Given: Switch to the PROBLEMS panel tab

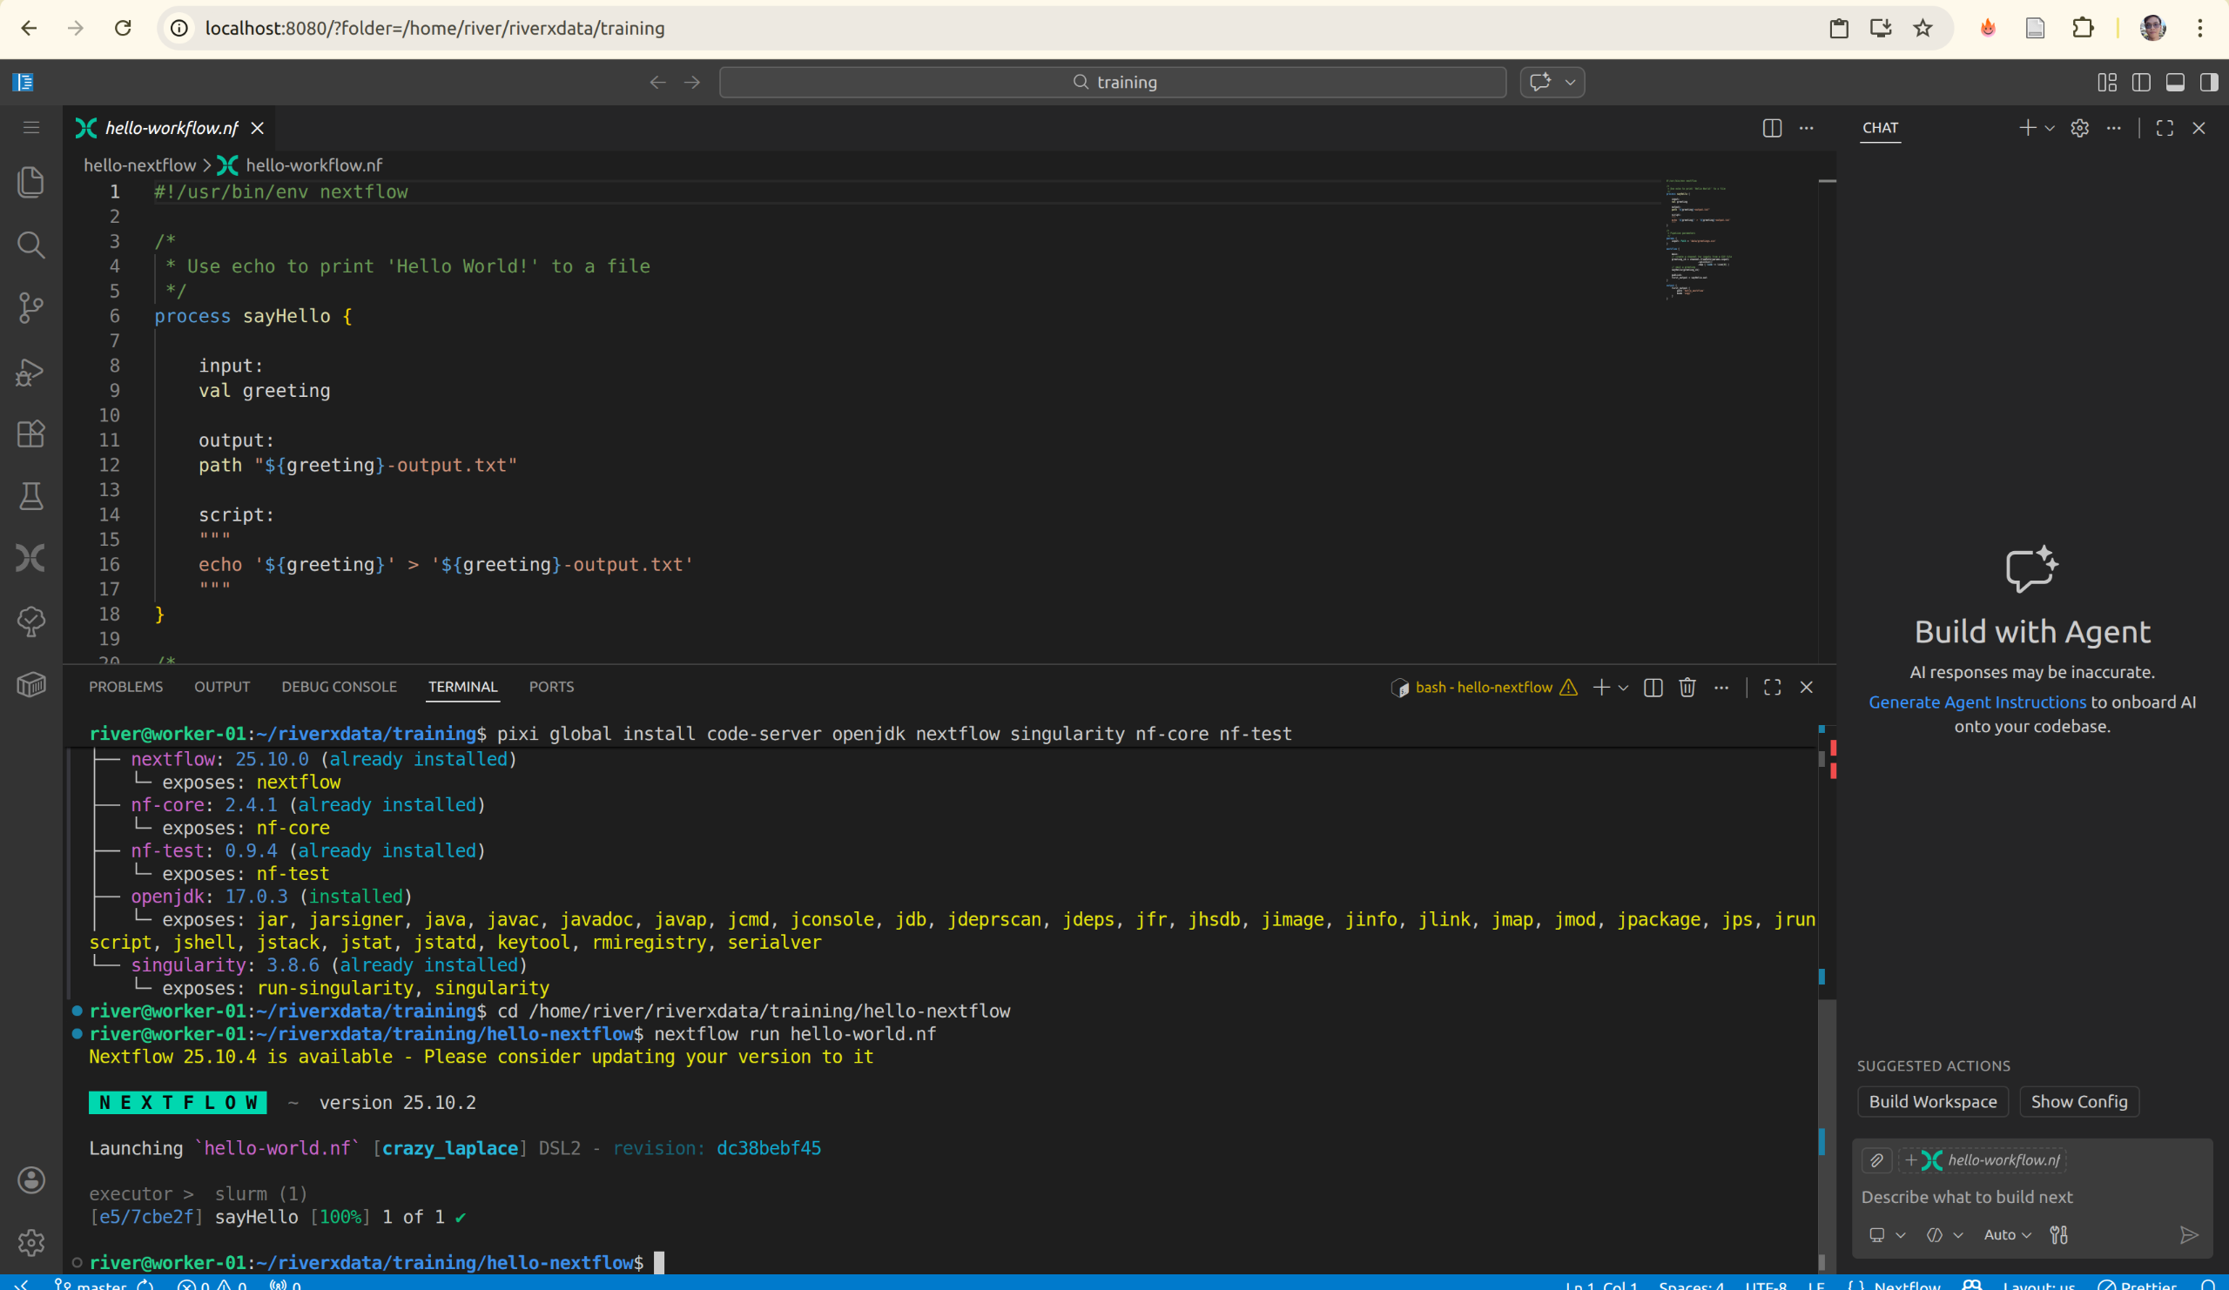Looking at the screenshot, I should click(125, 687).
